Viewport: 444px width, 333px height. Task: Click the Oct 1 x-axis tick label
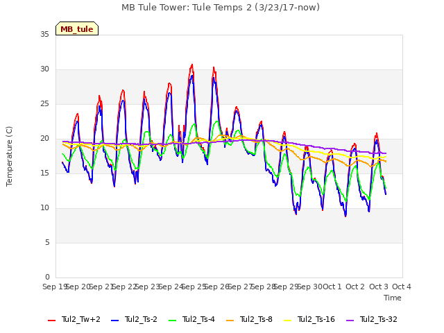click(332, 287)
